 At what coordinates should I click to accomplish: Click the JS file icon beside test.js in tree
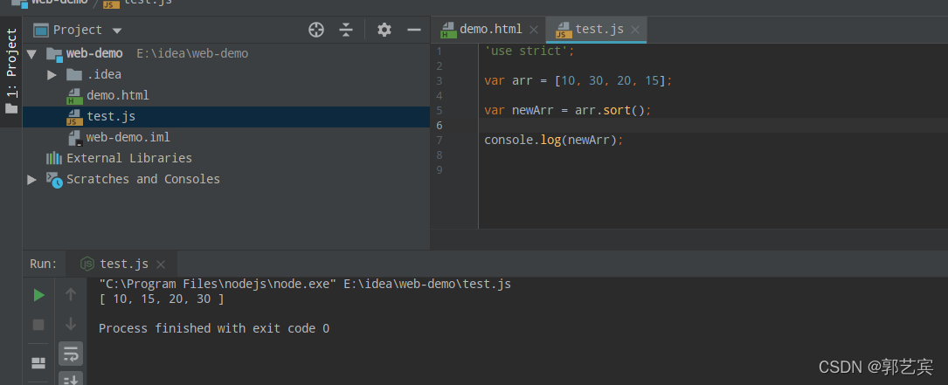pos(74,117)
